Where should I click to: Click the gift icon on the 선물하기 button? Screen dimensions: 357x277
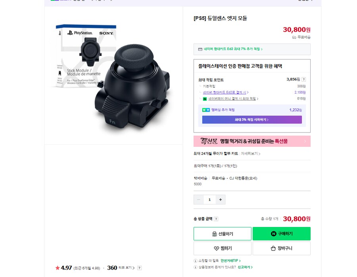pyautogui.click(x=214, y=233)
